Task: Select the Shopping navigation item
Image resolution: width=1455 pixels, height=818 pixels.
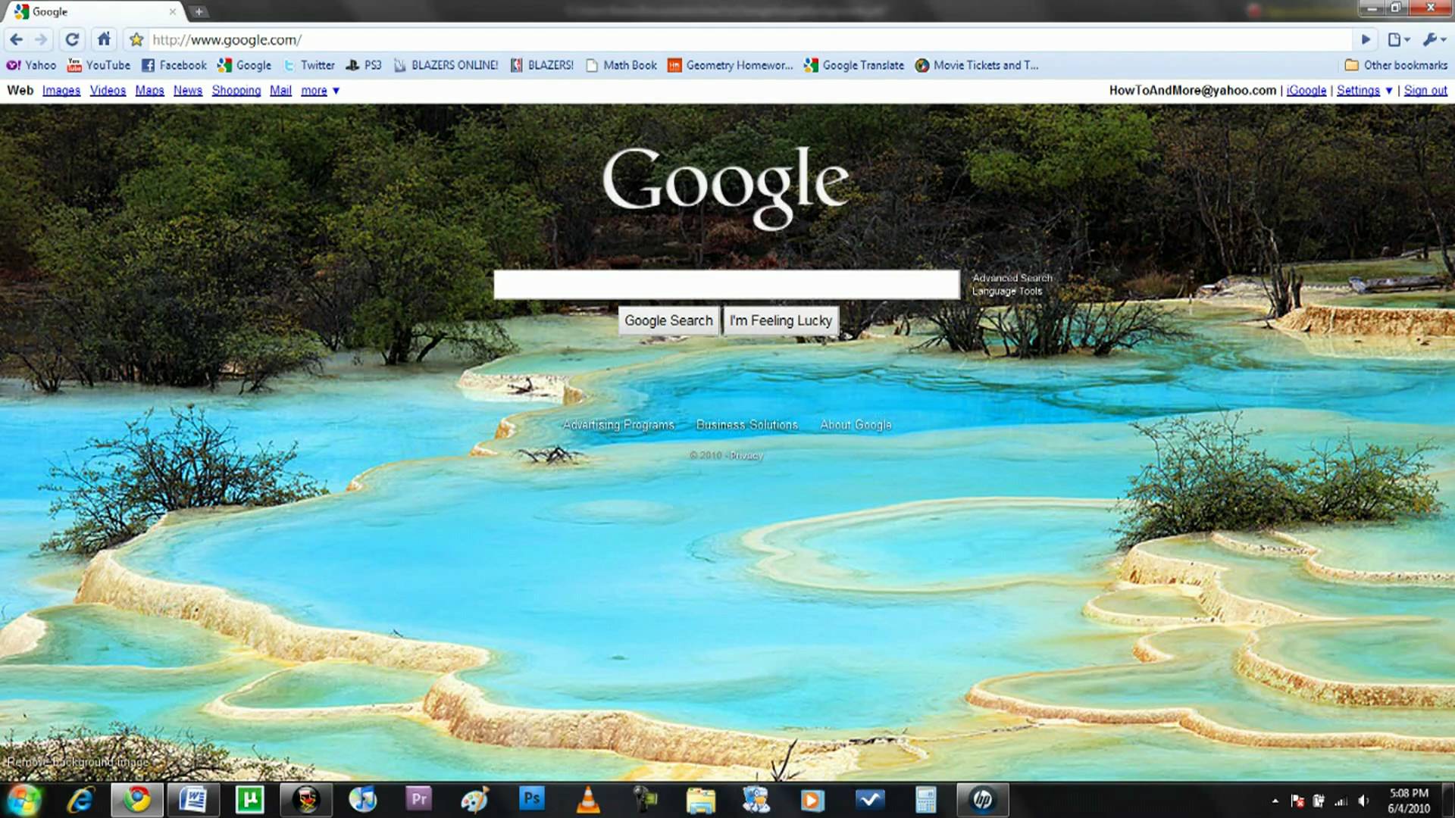Action: coord(236,90)
